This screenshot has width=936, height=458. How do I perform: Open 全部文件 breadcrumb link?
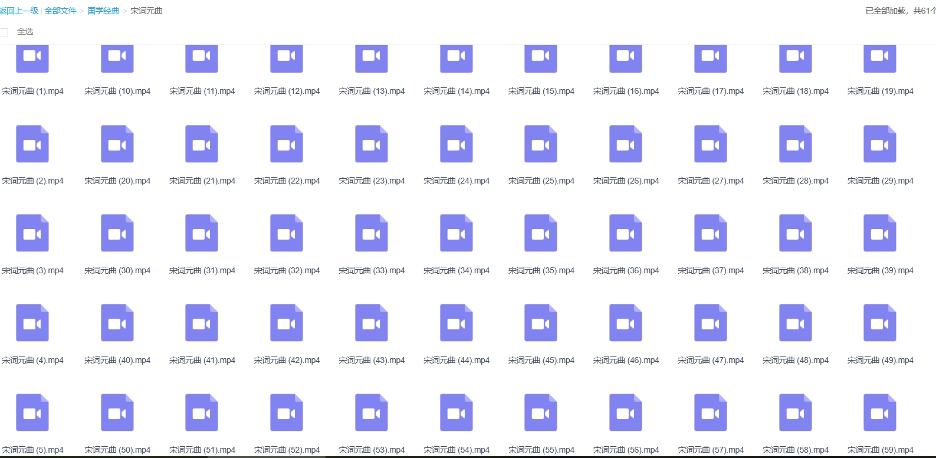(x=60, y=11)
